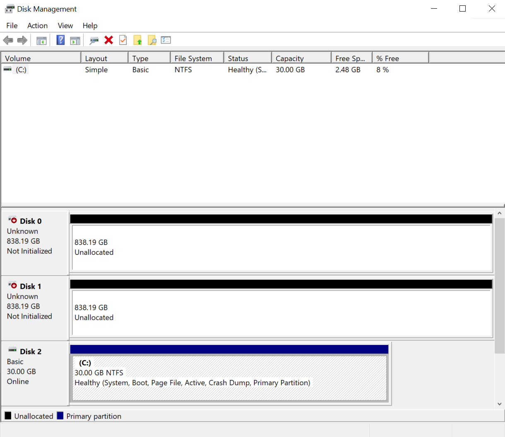
Task: Sort by the % Free column header
Action: coord(401,58)
